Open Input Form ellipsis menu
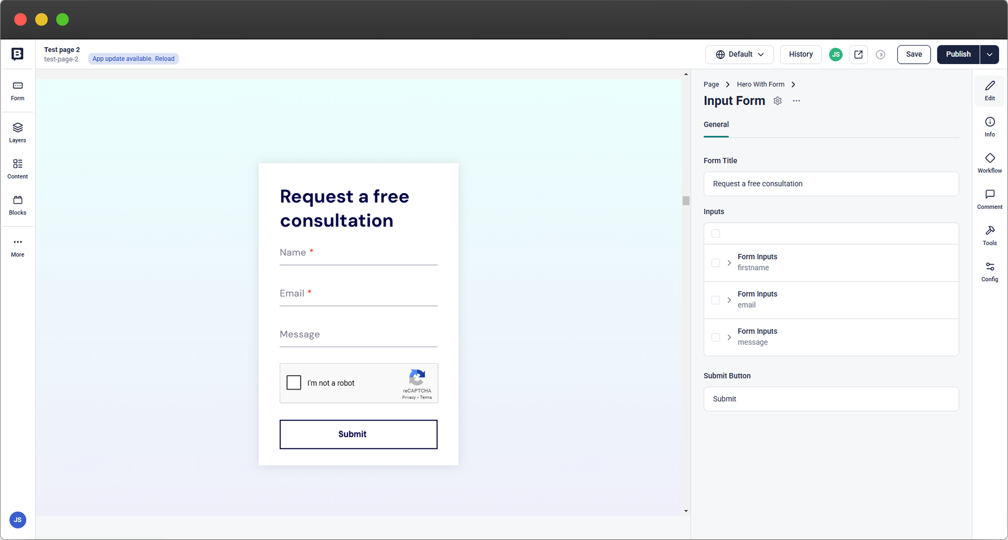This screenshot has width=1008, height=540. pos(796,101)
